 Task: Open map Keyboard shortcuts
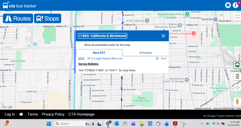click(203, 108)
